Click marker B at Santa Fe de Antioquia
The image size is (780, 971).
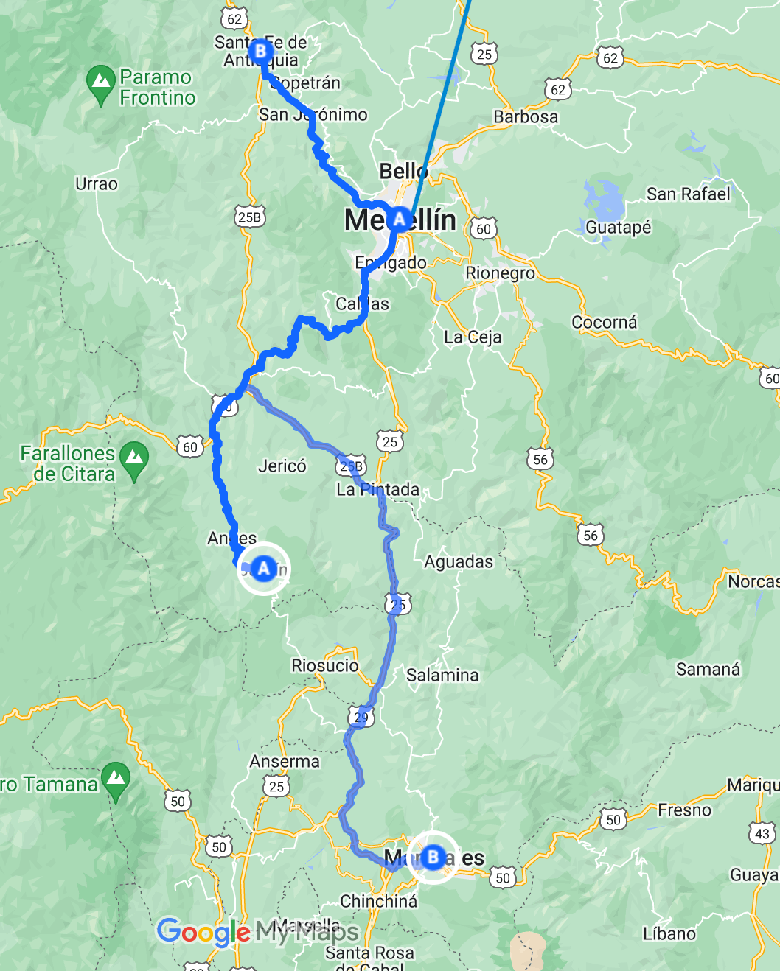tap(260, 52)
